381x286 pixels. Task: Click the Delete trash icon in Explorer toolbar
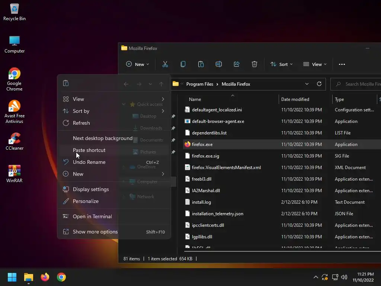(254, 64)
